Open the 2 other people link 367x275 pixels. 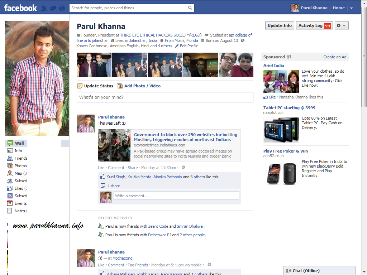point(192,235)
